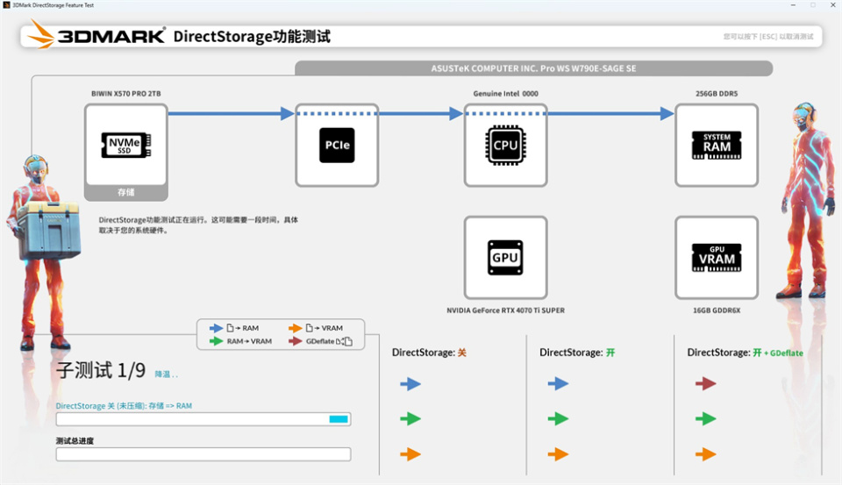842x485 pixels.
Task: Click the 测试总进度 overall progress bar
Action: pyautogui.click(x=203, y=454)
